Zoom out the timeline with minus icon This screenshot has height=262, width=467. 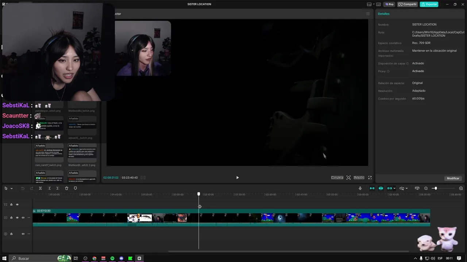tap(426, 188)
